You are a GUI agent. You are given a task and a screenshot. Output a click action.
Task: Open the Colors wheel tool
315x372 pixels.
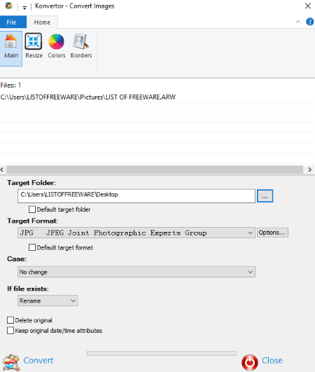coord(57,46)
